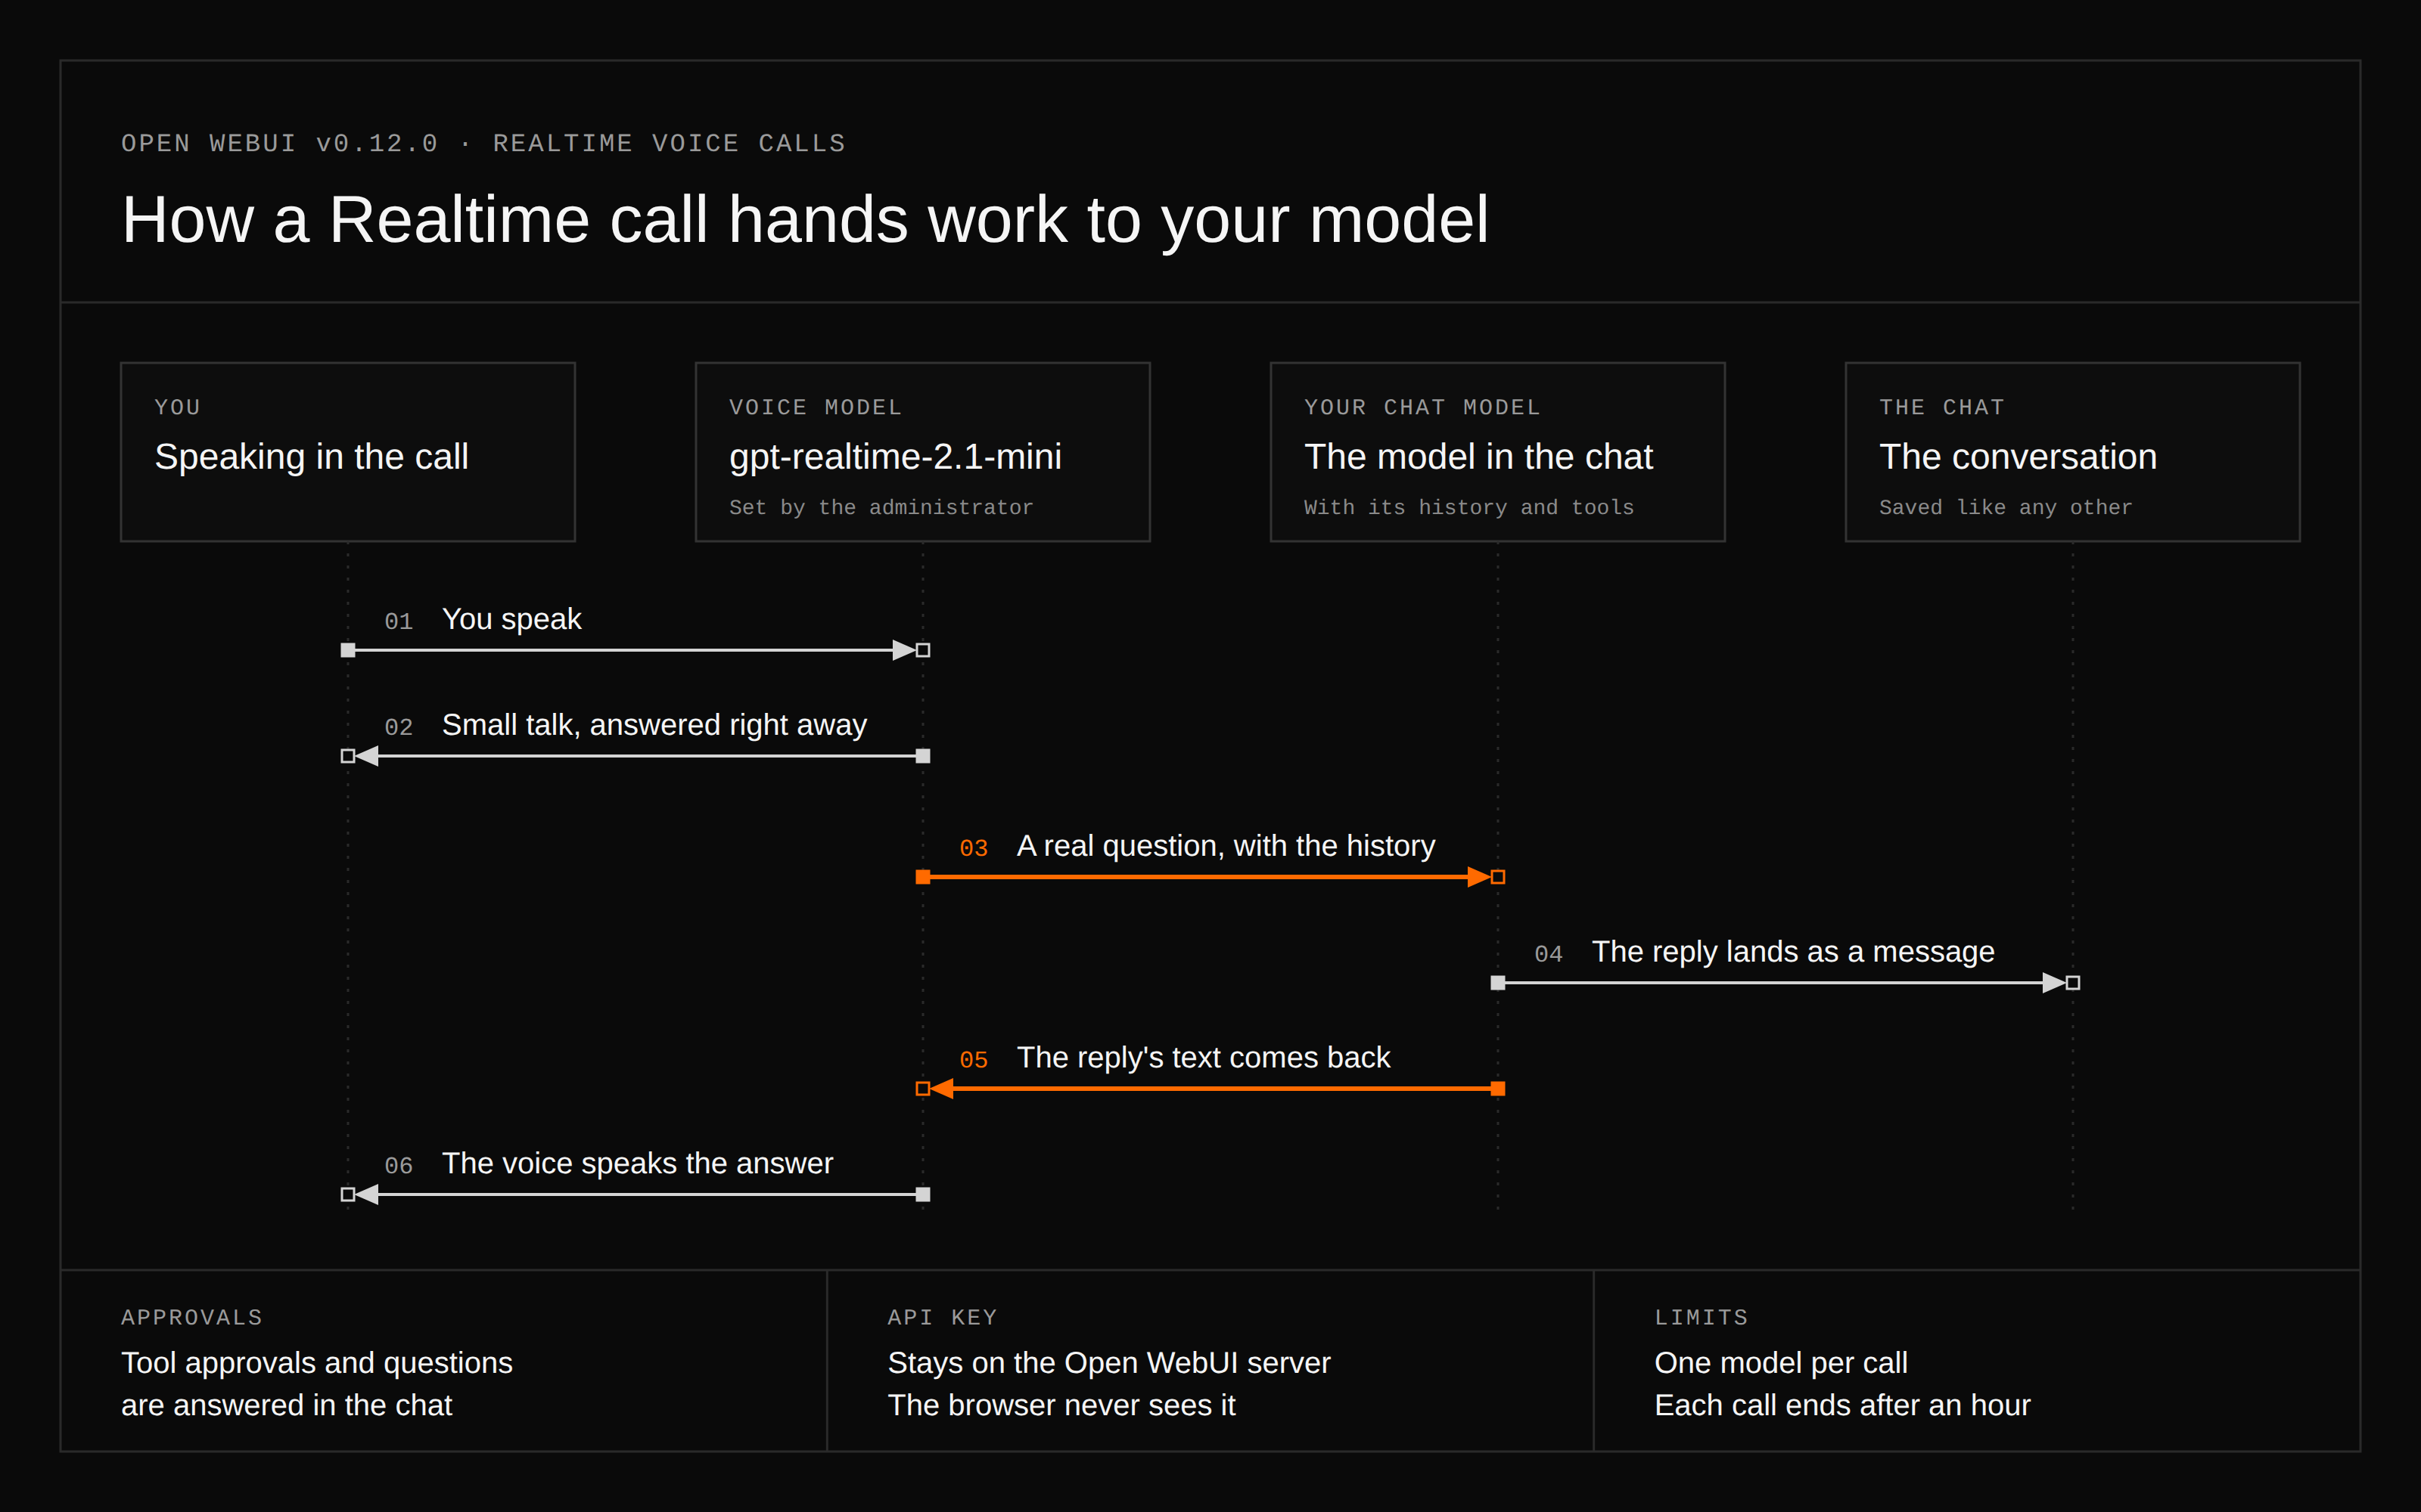Viewport: 2421px width, 1512px height.
Task: Click the 'gpt-realtime-2.1-mini' model name
Action: click(895, 457)
